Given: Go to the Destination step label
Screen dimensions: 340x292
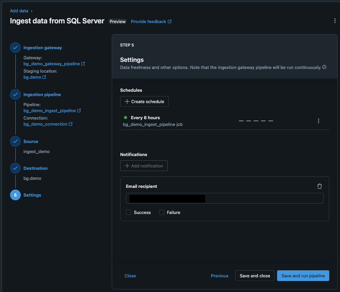Looking at the screenshot, I should tap(35, 168).
